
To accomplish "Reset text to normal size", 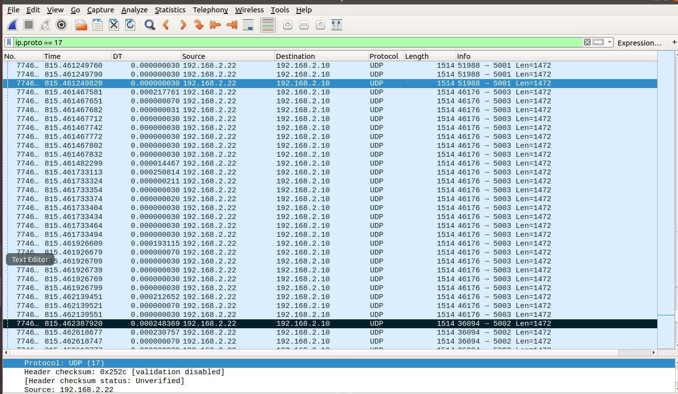I will click(320, 25).
